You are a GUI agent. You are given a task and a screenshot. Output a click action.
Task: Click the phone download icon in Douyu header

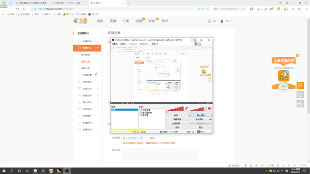click(x=210, y=21)
